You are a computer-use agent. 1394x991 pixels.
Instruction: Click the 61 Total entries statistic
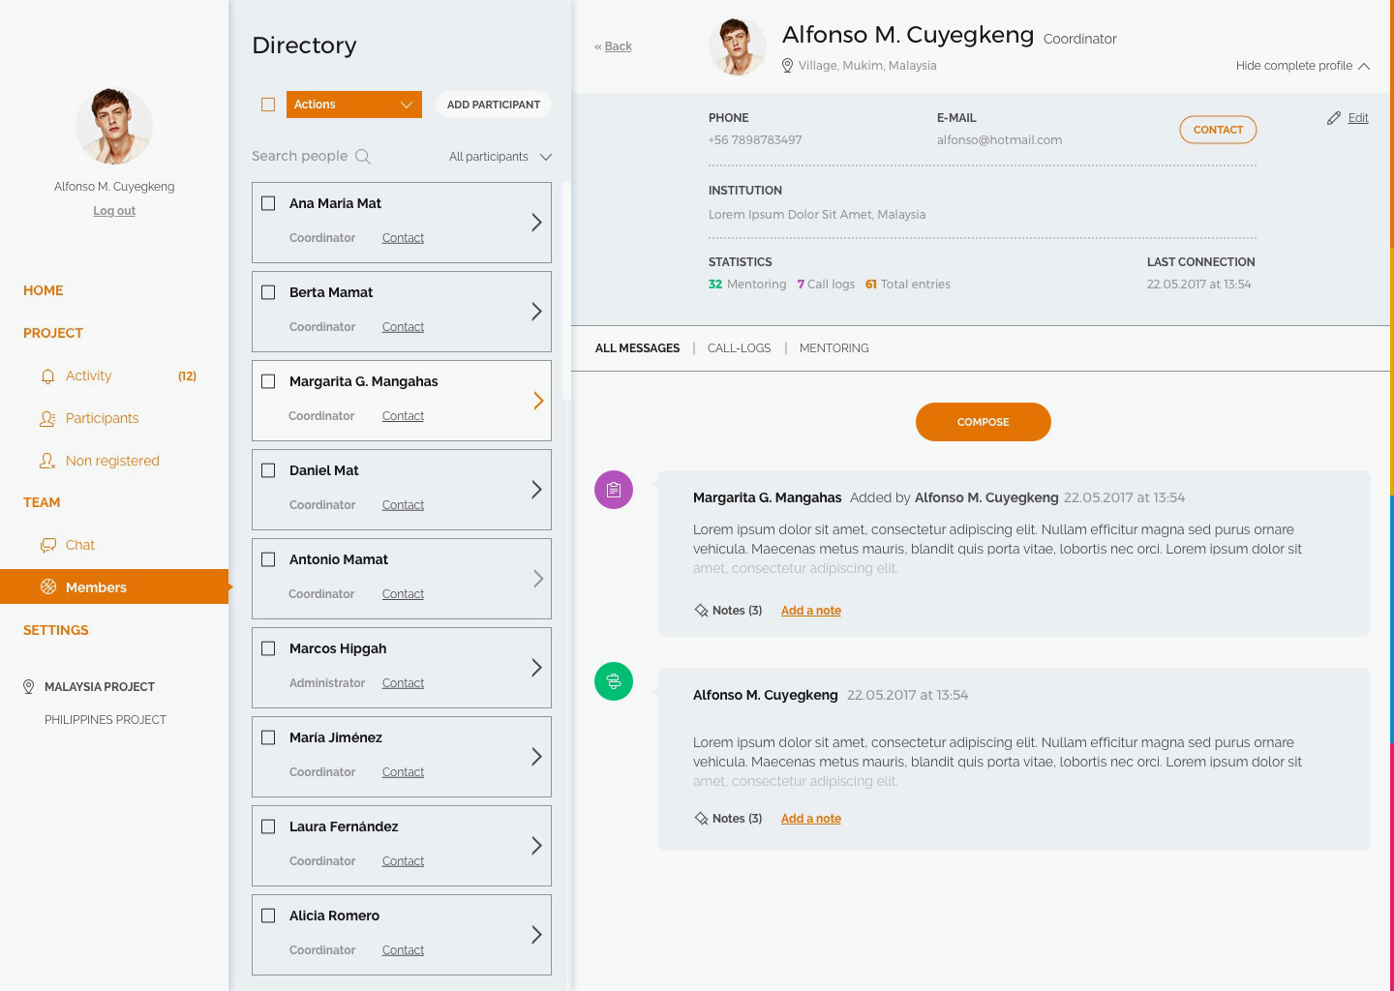click(x=908, y=285)
